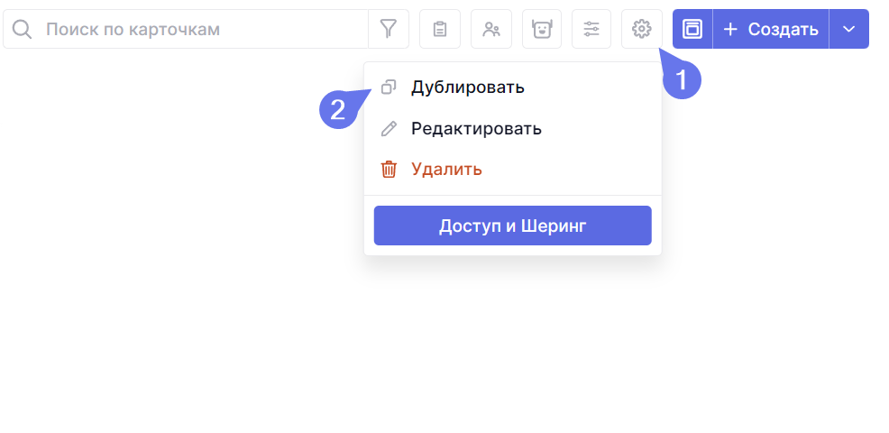Click the red trash icon
The image size is (889, 433).
coord(389,169)
